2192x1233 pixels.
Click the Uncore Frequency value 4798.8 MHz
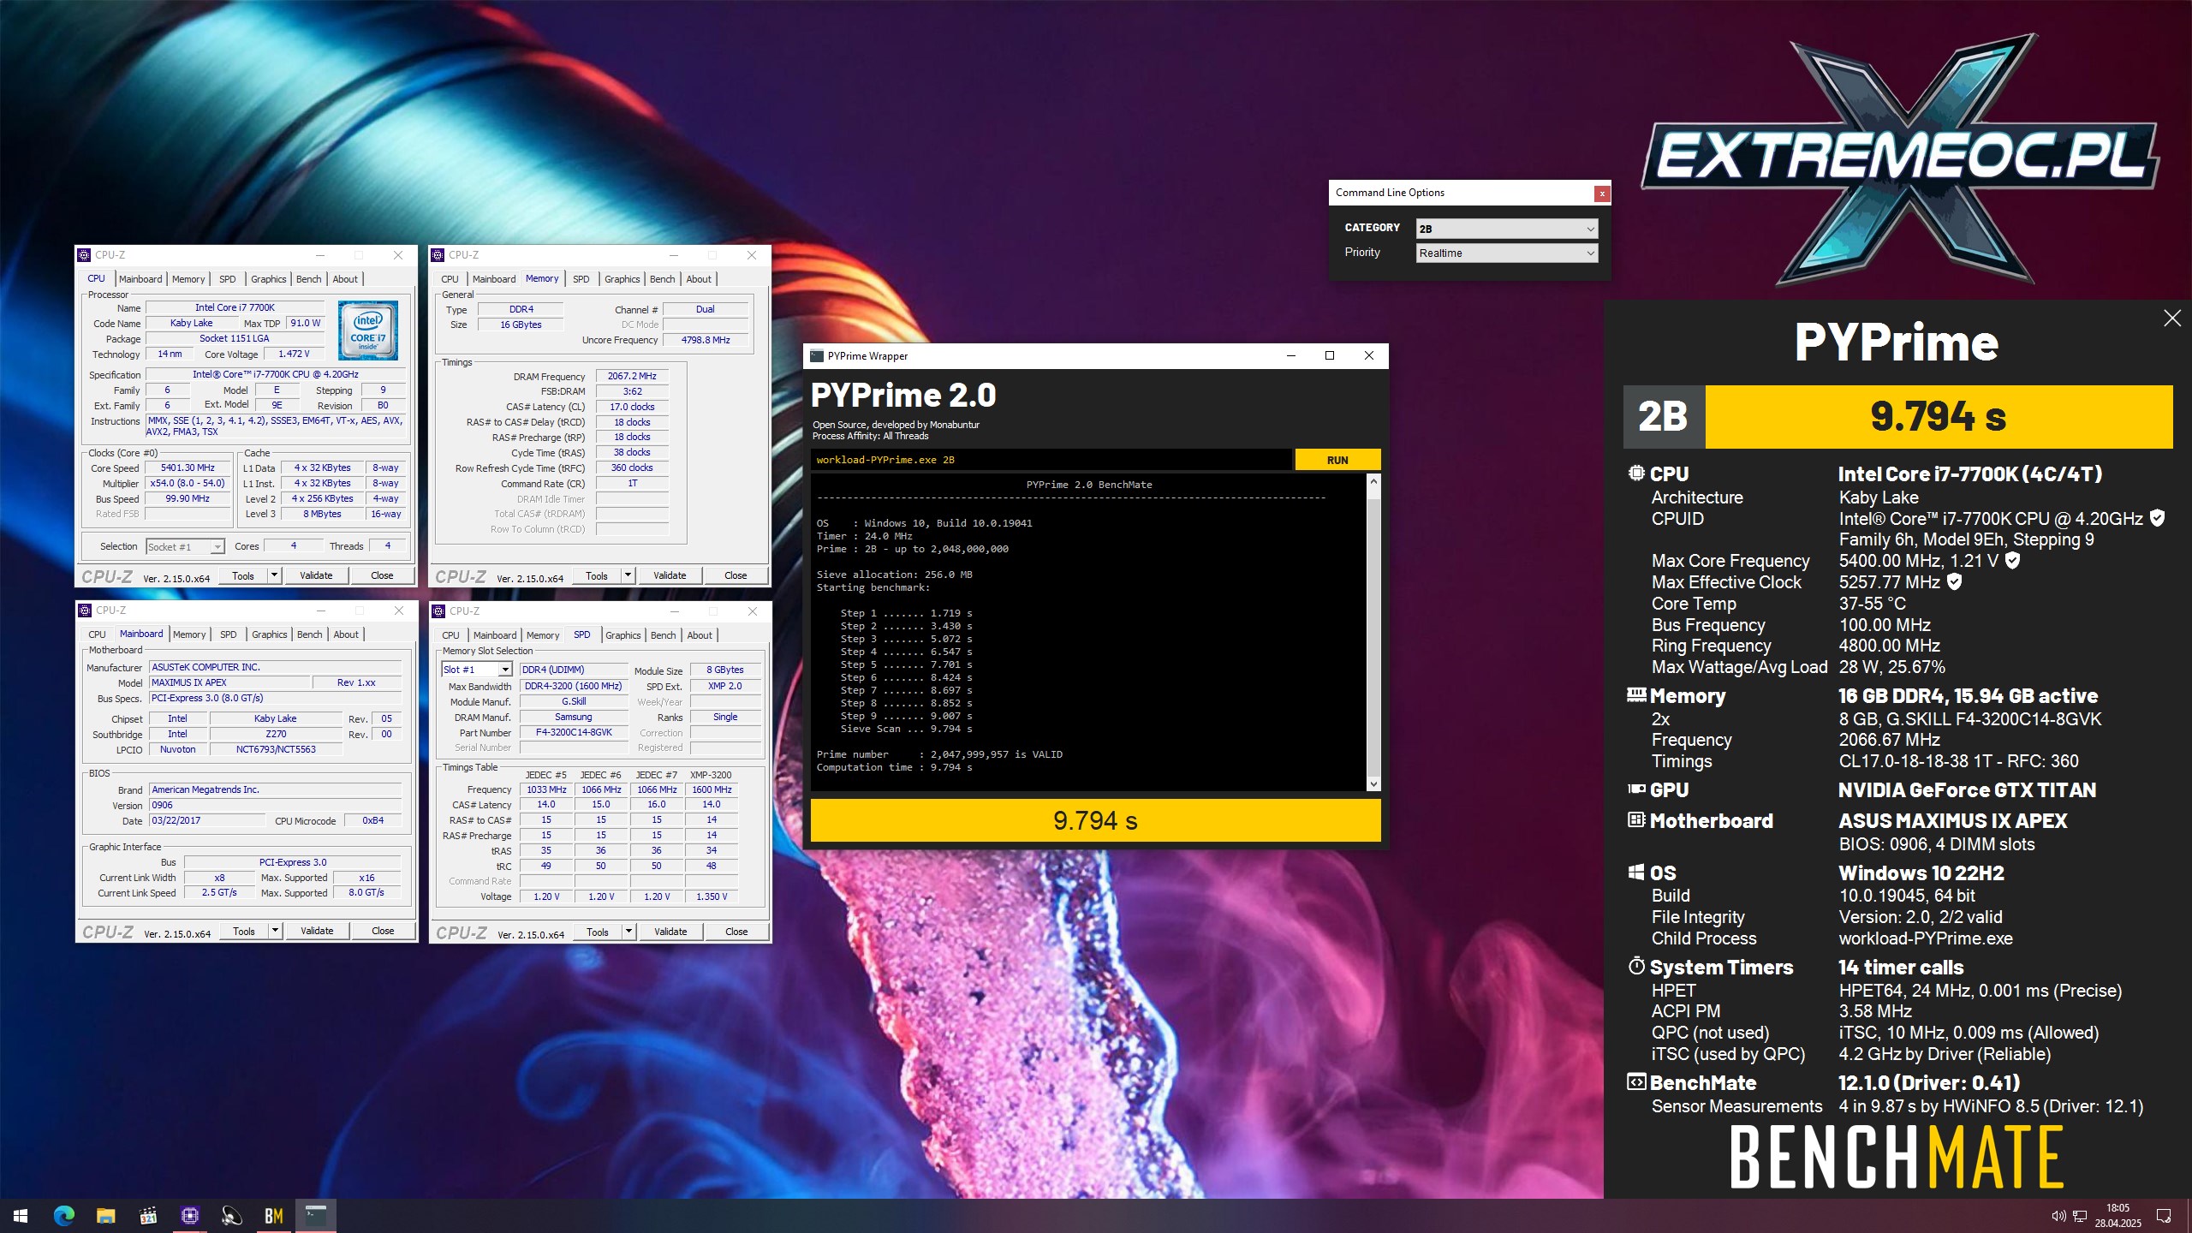(x=706, y=340)
